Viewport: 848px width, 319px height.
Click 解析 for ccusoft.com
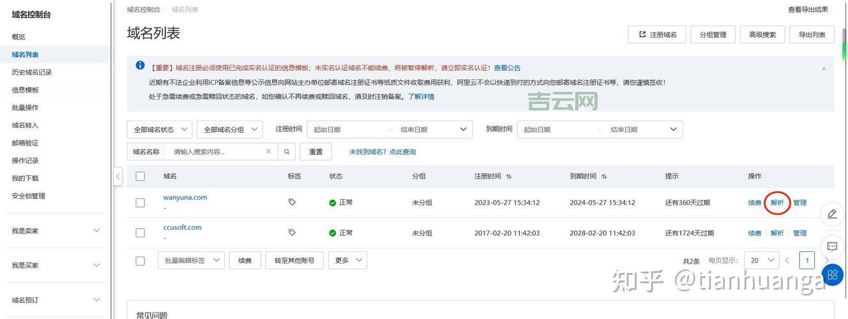(777, 234)
